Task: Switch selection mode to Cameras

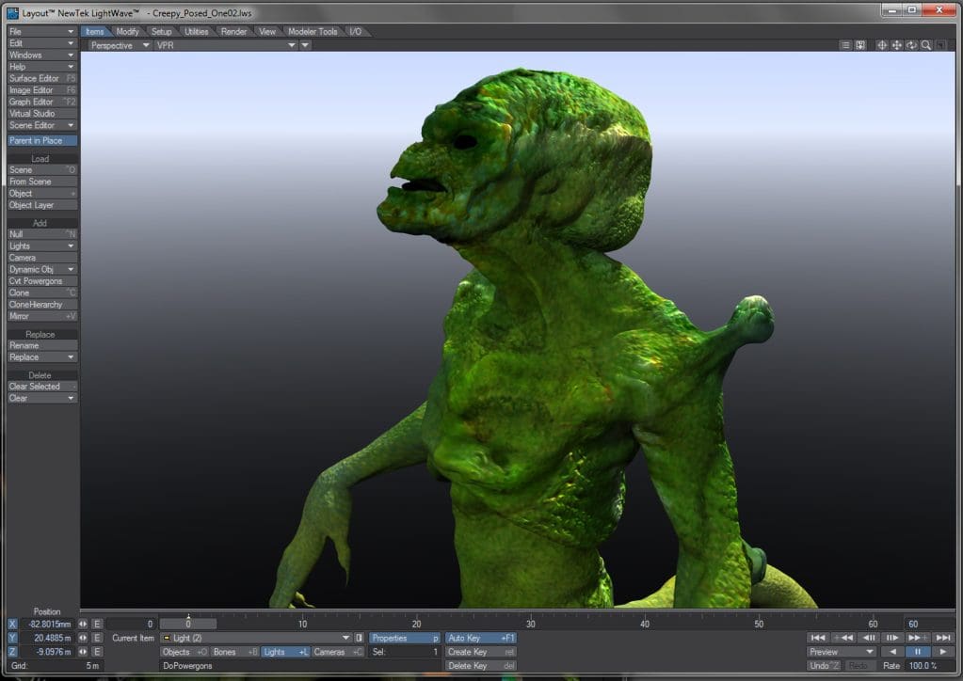Action: click(x=338, y=652)
